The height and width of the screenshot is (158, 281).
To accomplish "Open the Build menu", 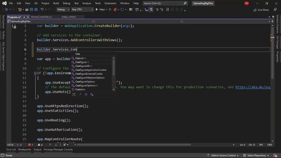I will tap(56, 3).
